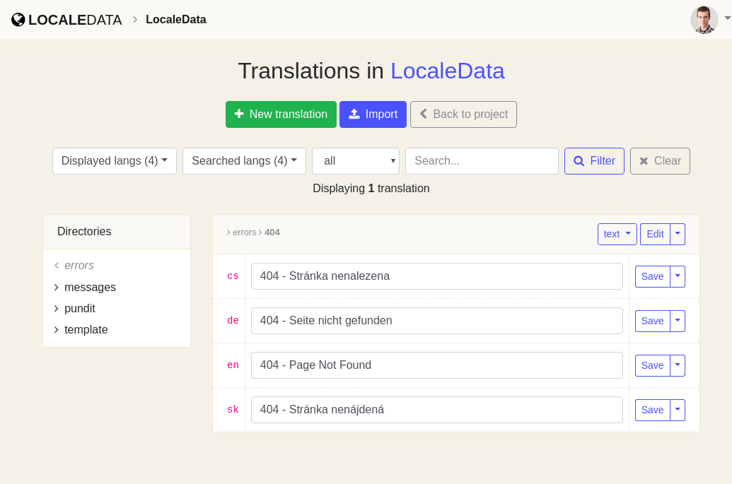Image resolution: width=732 pixels, height=484 pixels.
Task: Open the caret beside sk Save button
Action: coord(678,411)
